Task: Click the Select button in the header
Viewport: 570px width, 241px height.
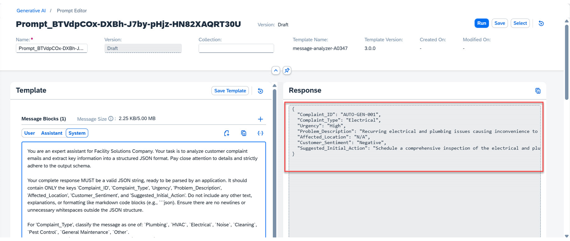Action: click(x=520, y=23)
